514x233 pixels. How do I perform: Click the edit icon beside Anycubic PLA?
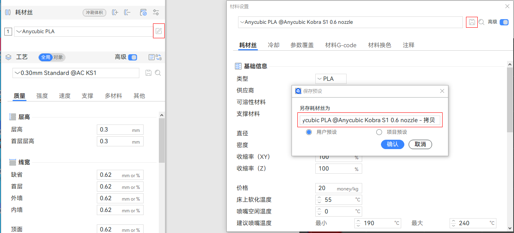click(158, 31)
